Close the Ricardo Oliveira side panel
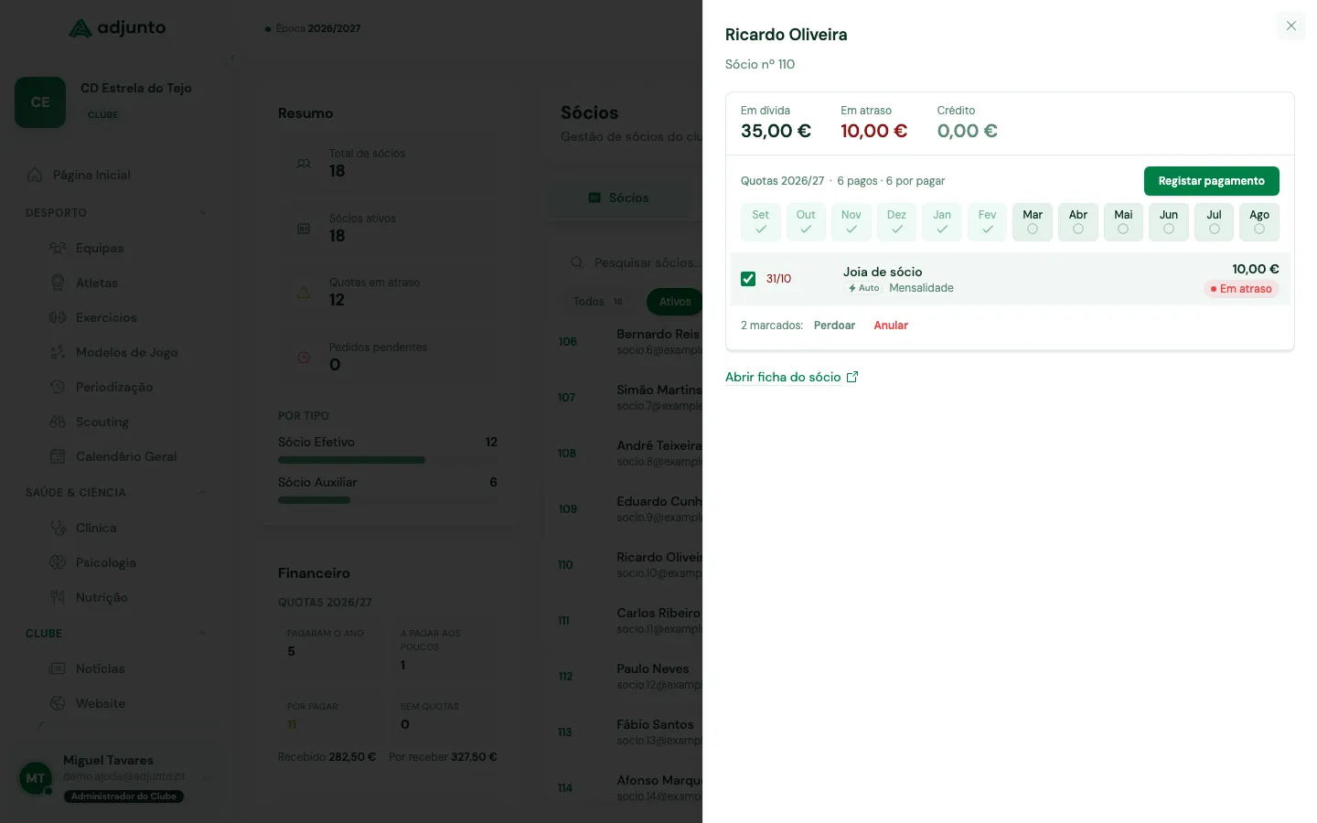The height and width of the screenshot is (823, 1317). point(1290,26)
